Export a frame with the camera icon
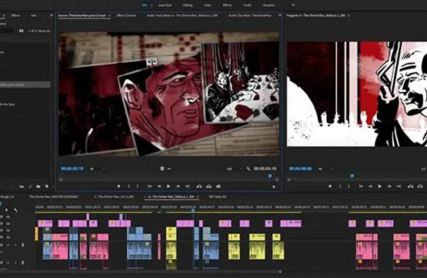427x278 pixels. click(x=218, y=186)
